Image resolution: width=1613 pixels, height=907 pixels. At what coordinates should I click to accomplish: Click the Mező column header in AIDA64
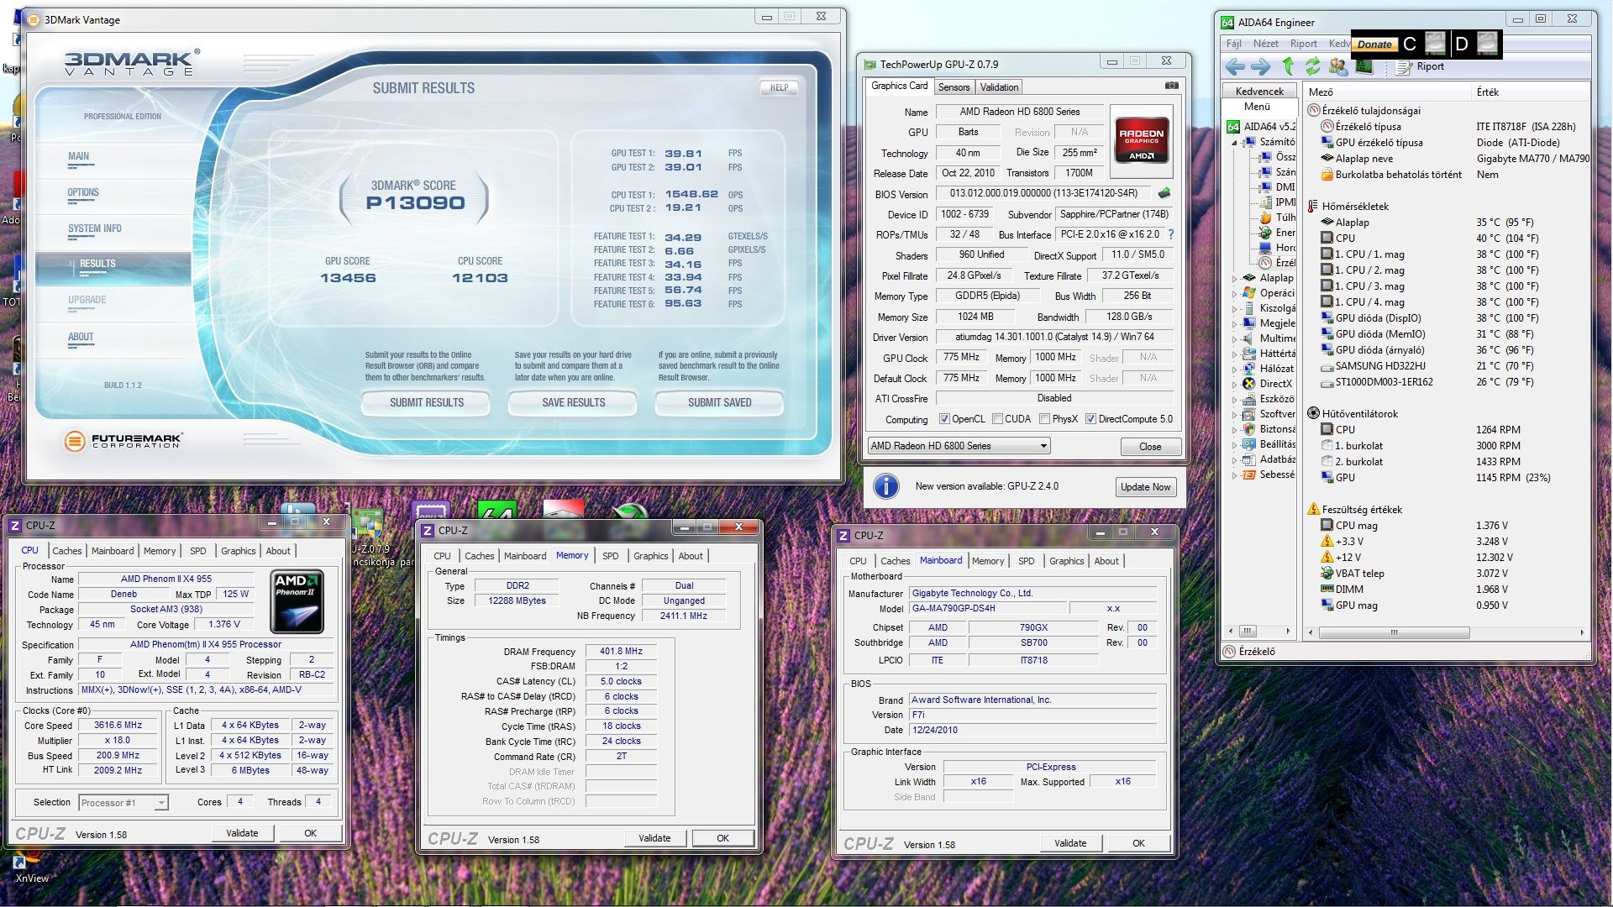coord(1386,92)
